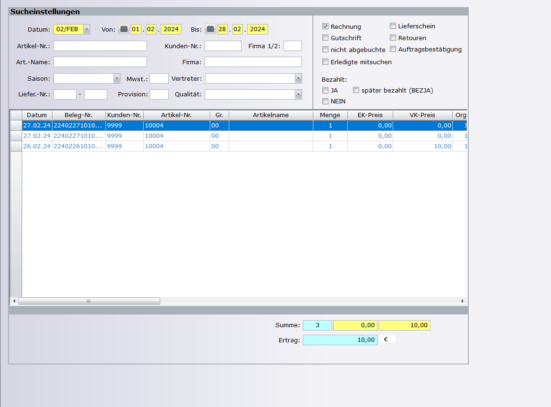Check Erledigte mitsuchen option
The height and width of the screenshot is (407, 551).
[326, 62]
